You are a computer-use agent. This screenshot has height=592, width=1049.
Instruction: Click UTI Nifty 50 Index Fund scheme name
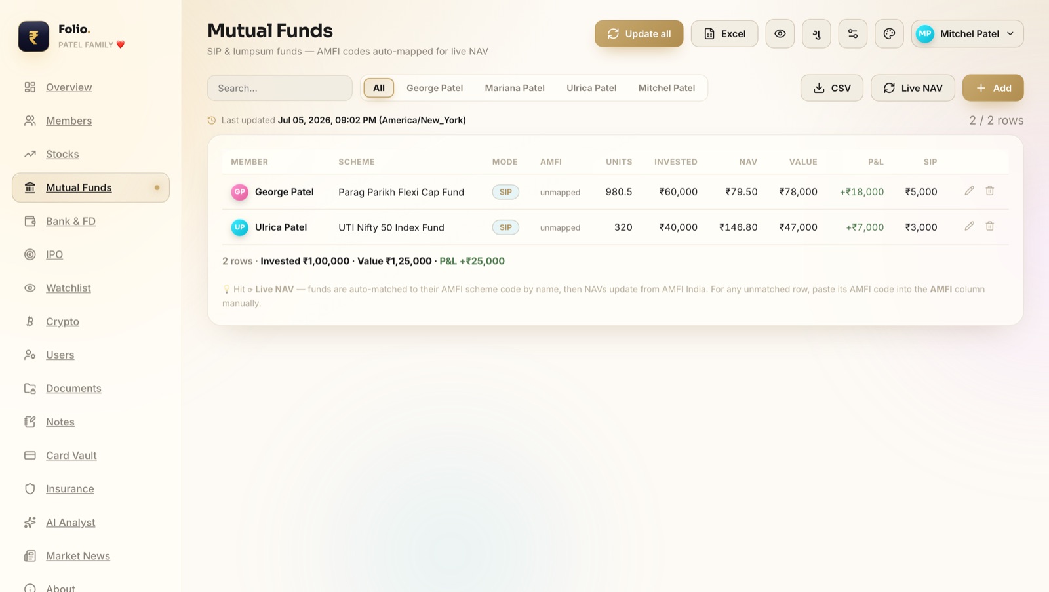coord(391,227)
